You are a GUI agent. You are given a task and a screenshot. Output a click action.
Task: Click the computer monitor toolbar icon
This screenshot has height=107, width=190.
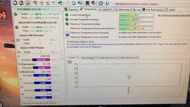pos(87,3)
